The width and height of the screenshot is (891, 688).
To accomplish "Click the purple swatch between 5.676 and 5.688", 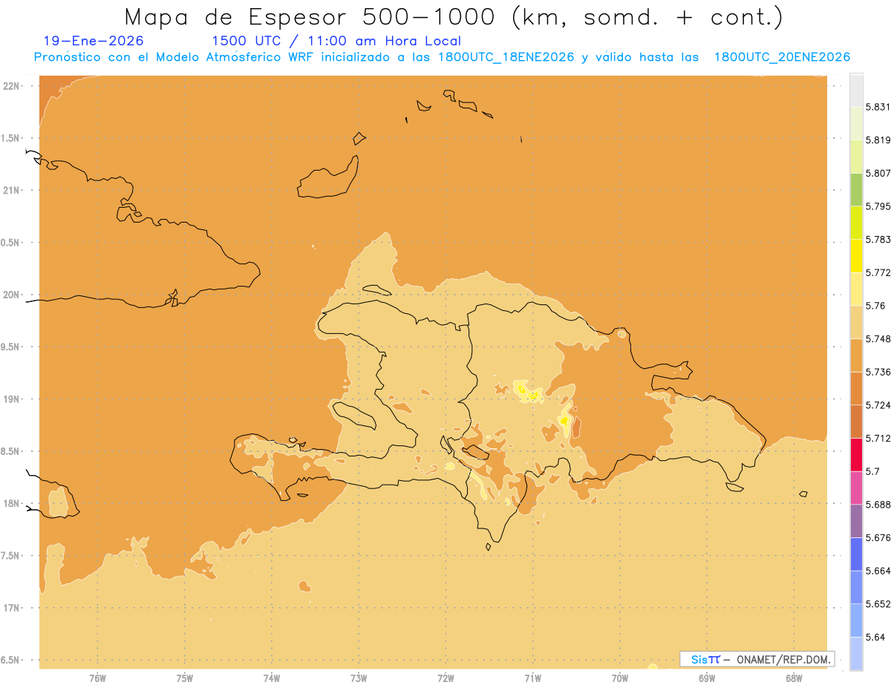I will (856, 521).
